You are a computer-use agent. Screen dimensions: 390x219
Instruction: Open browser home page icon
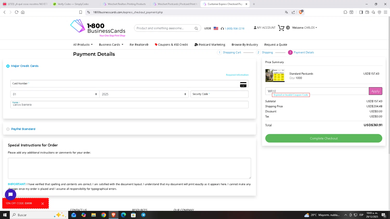coord(23,12)
